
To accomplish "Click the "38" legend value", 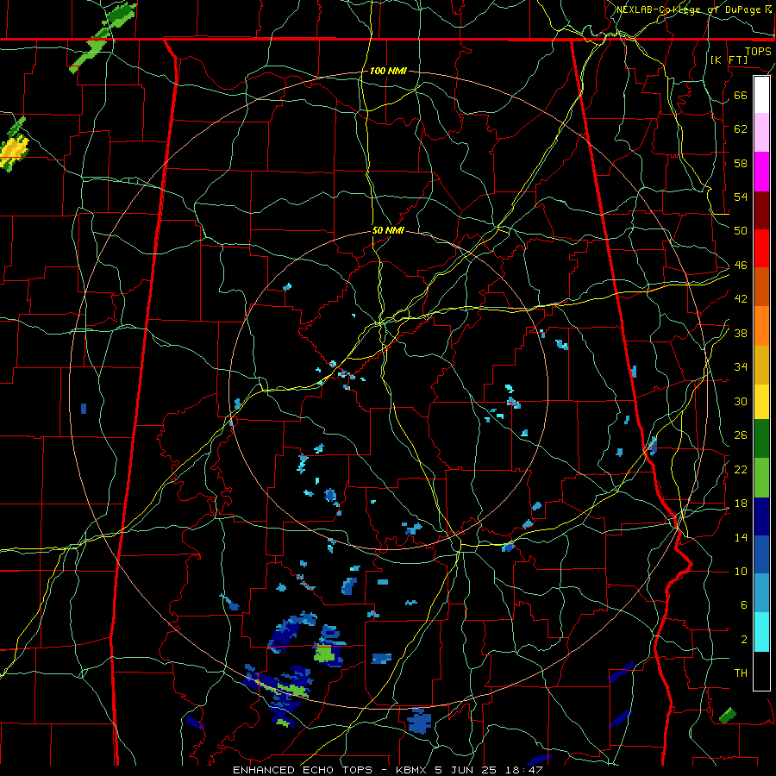I will [x=741, y=334].
